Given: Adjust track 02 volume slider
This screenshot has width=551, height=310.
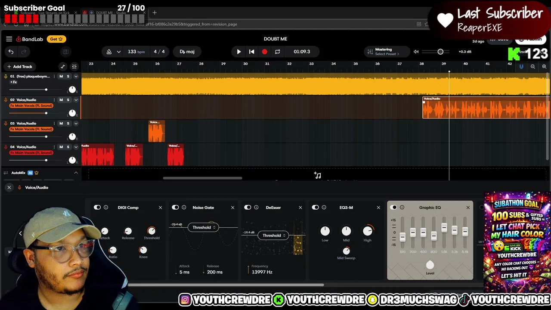Looking at the screenshot, I should [x=46, y=113].
